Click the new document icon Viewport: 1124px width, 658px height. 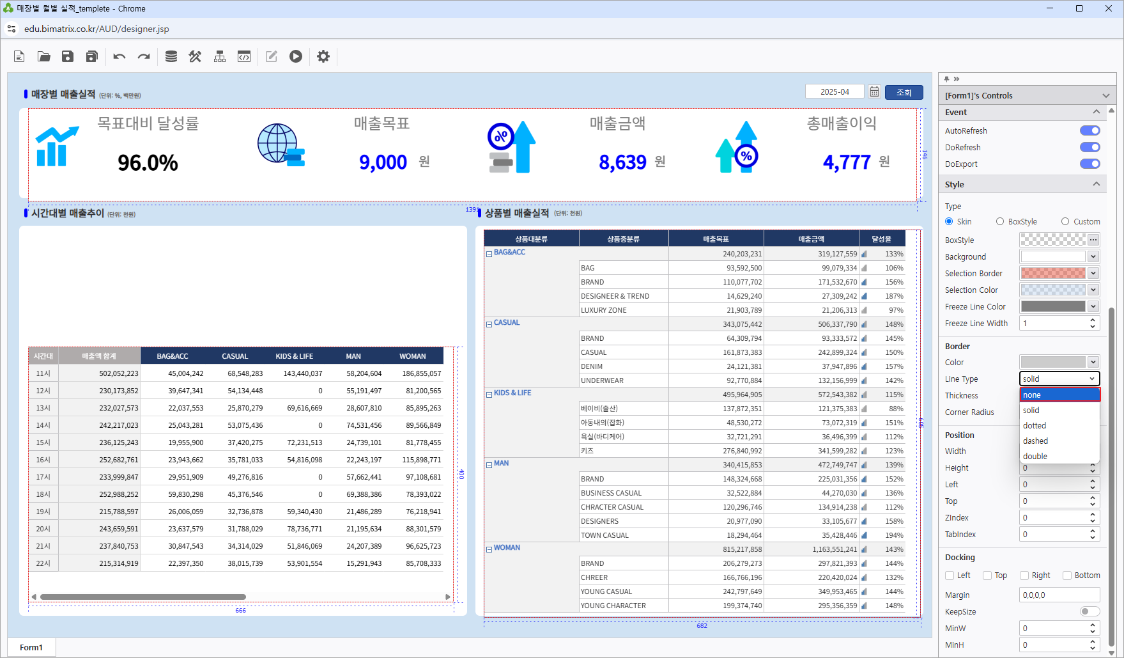19,56
